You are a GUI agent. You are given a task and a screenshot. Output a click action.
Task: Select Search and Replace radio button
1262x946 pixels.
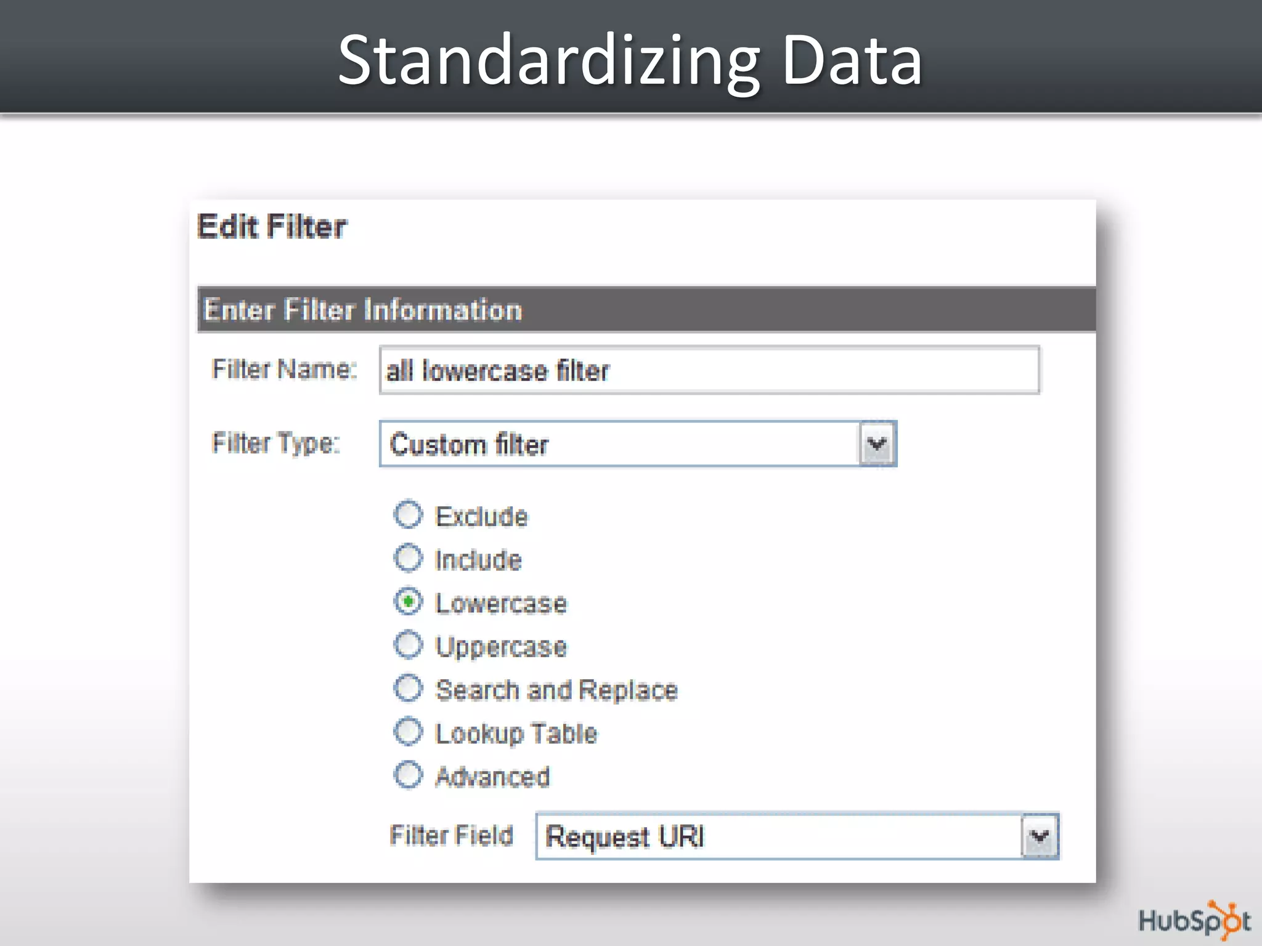point(408,689)
